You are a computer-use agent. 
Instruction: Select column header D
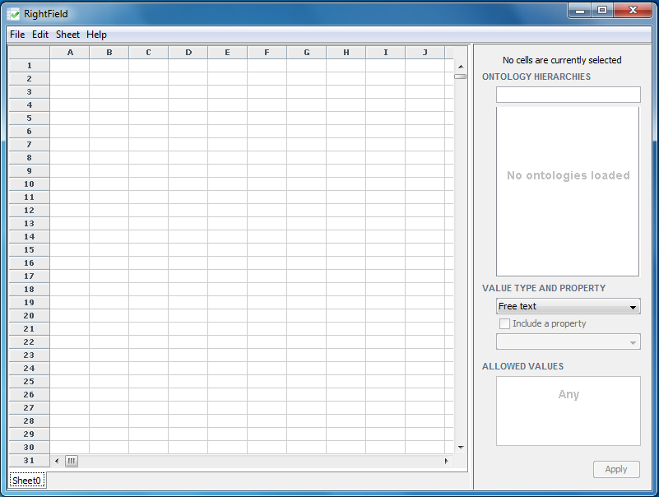click(188, 53)
